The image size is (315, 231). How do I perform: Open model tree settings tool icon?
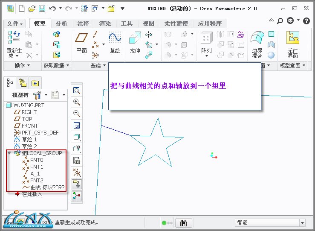click(37, 95)
